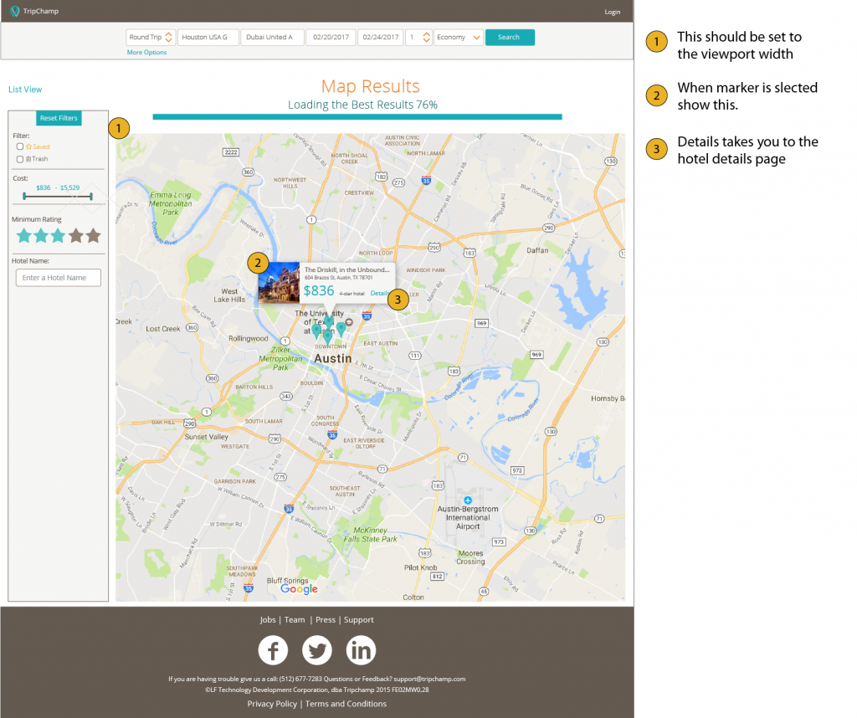Click the Facebook icon in the footer
The width and height of the screenshot is (857, 718).
coord(273,649)
